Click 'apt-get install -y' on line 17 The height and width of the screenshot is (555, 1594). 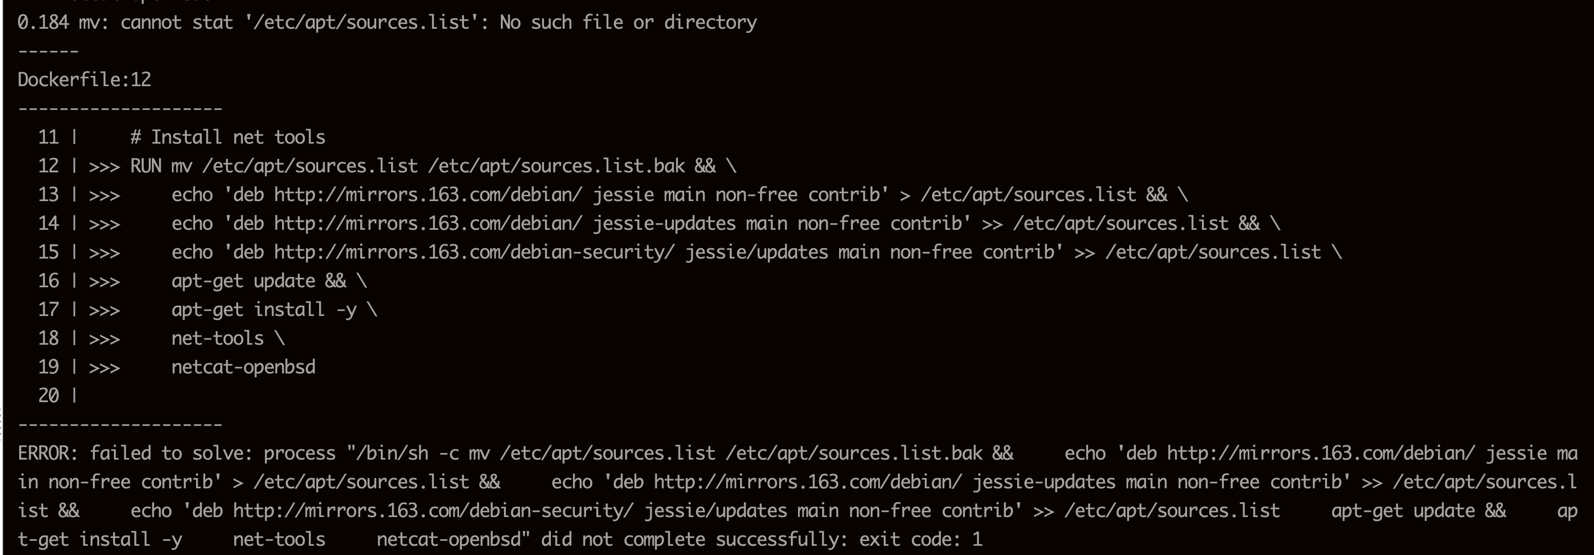click(264, 309)
